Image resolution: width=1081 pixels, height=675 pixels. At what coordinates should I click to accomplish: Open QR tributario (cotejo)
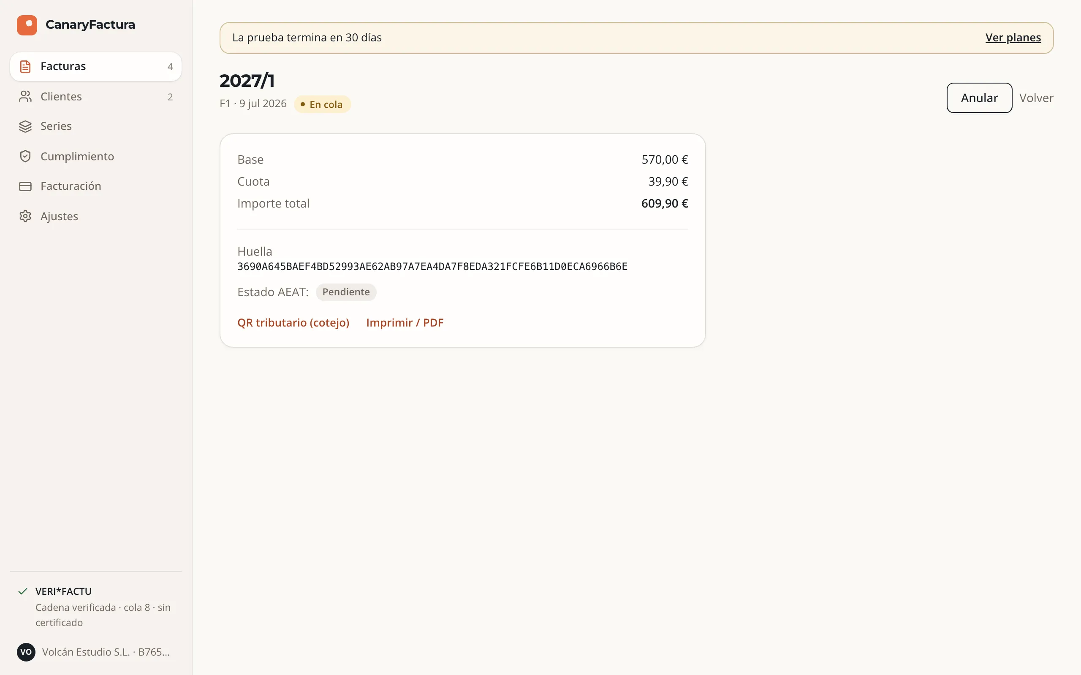click(x=293, y=322)
